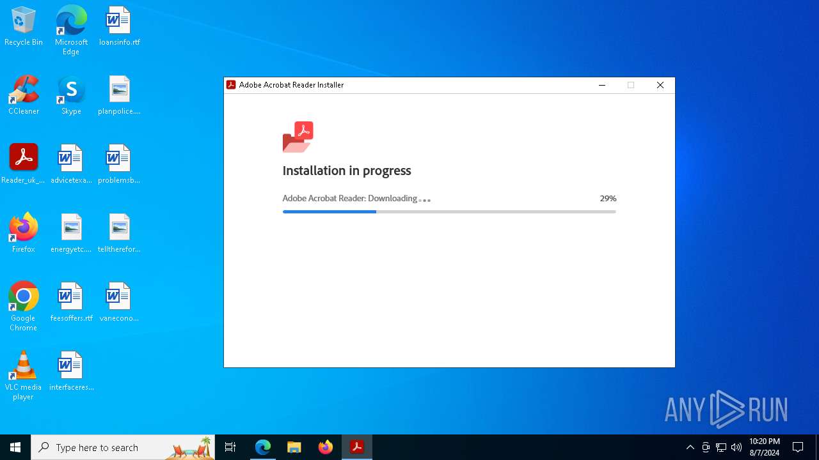Click 'Adobe Acrobat Reader: Downloading' status text
The image size is (819, 460).
click(x=350, y=199)
